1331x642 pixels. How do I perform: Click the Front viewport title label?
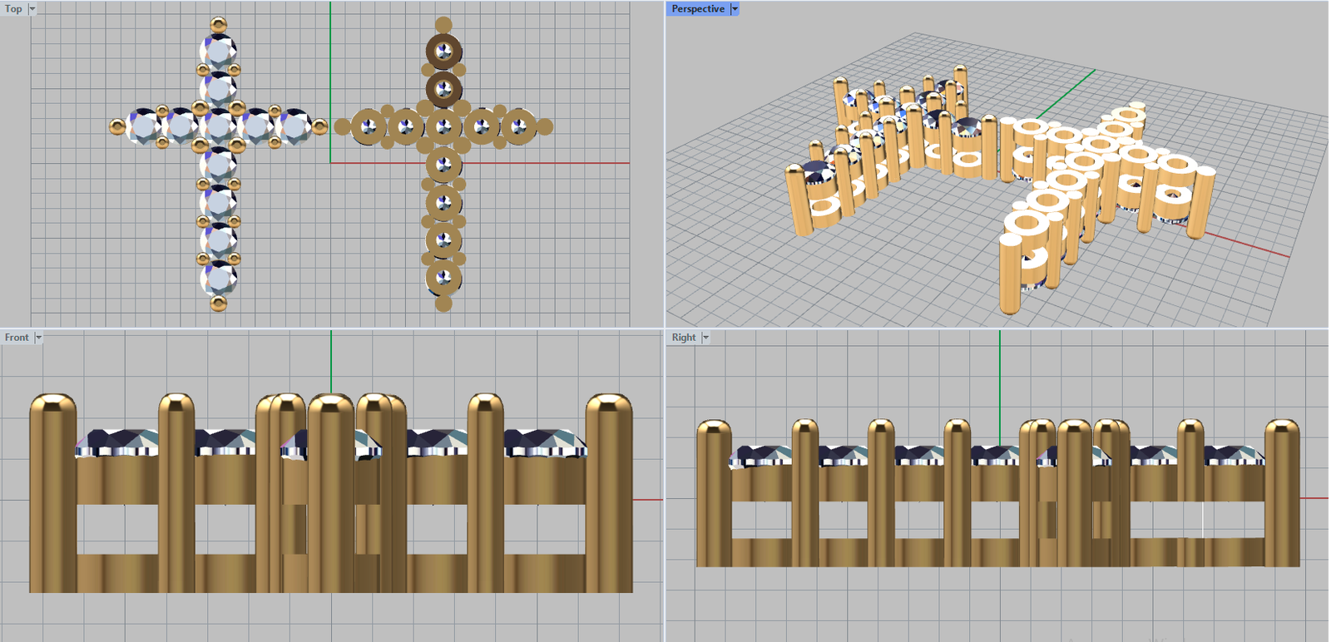point(16,338)
